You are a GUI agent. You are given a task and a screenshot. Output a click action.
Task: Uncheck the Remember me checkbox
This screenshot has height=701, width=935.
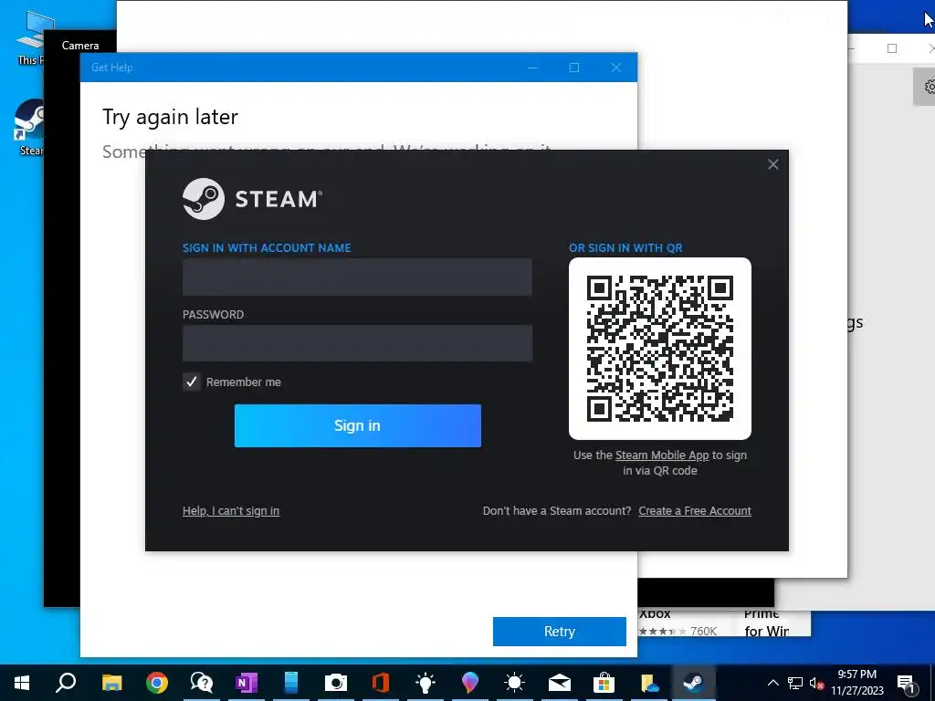coord(192,382)
